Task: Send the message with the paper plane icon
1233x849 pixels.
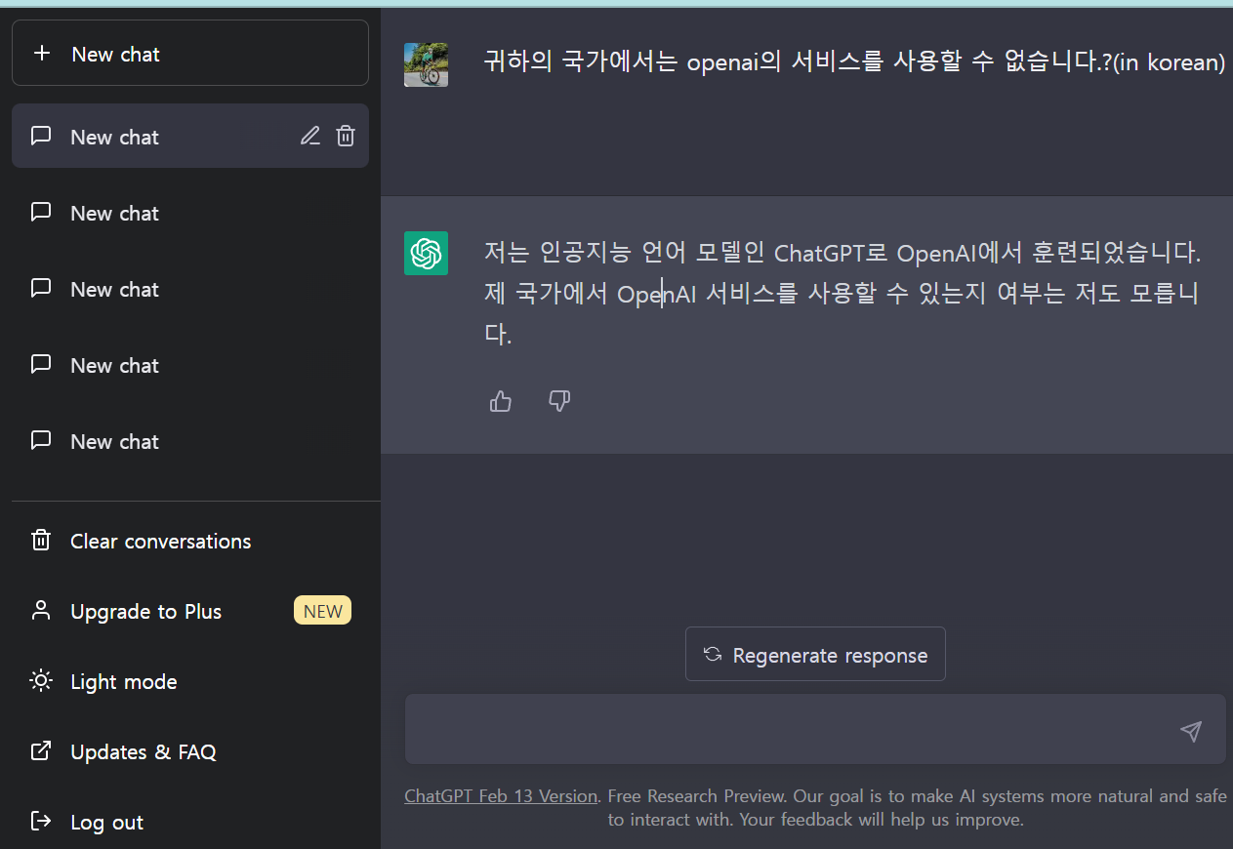Action: pyautogui.click(x=1191, y=731)
